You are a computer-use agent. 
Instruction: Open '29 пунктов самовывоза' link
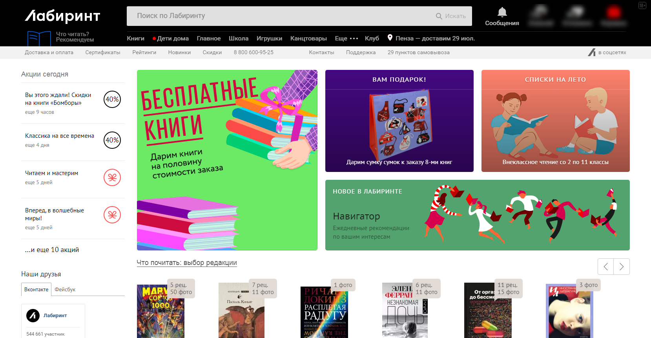[x=419, y=52]
